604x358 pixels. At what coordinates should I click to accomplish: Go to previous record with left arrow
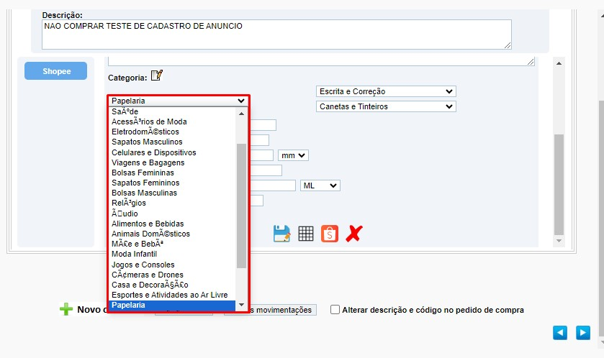560,333
